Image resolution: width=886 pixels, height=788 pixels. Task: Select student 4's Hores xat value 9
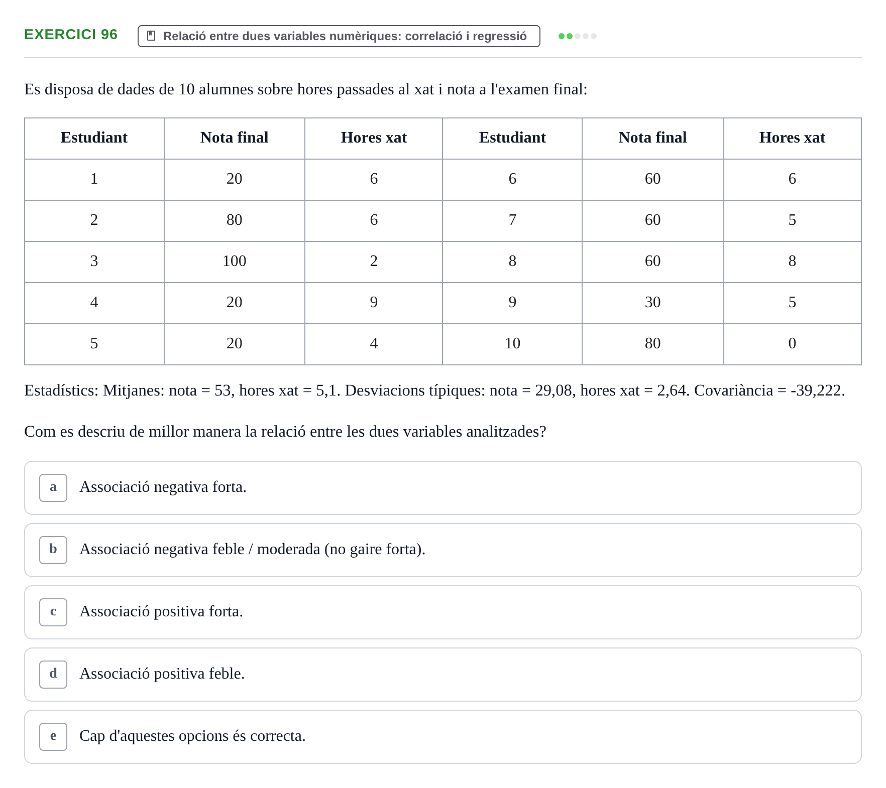[374, 303]
